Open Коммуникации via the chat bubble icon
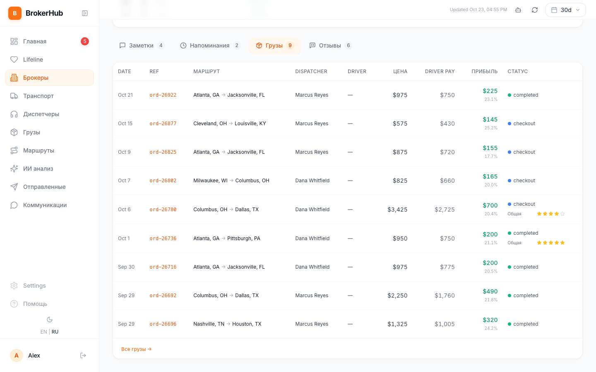Image resolution: width=596 pixels, height=372 pixels. point(14,205)
